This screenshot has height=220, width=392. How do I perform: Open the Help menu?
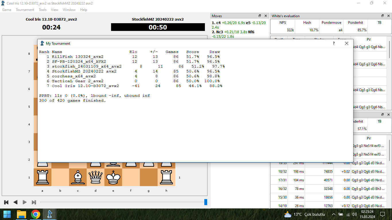click(84, 10)
